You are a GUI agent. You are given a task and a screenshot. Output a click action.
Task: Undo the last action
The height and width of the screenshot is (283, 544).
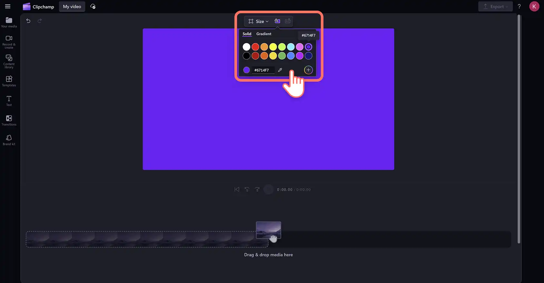[x=28, y=21]
